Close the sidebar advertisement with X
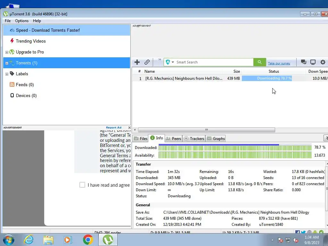The height and width of the screenshot is (246, 328). pos(129,127)
